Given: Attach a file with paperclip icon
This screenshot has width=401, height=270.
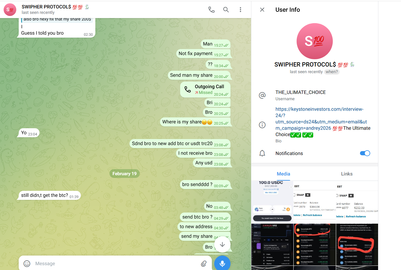Looking at the screenshot, I should tap(204, 263).
